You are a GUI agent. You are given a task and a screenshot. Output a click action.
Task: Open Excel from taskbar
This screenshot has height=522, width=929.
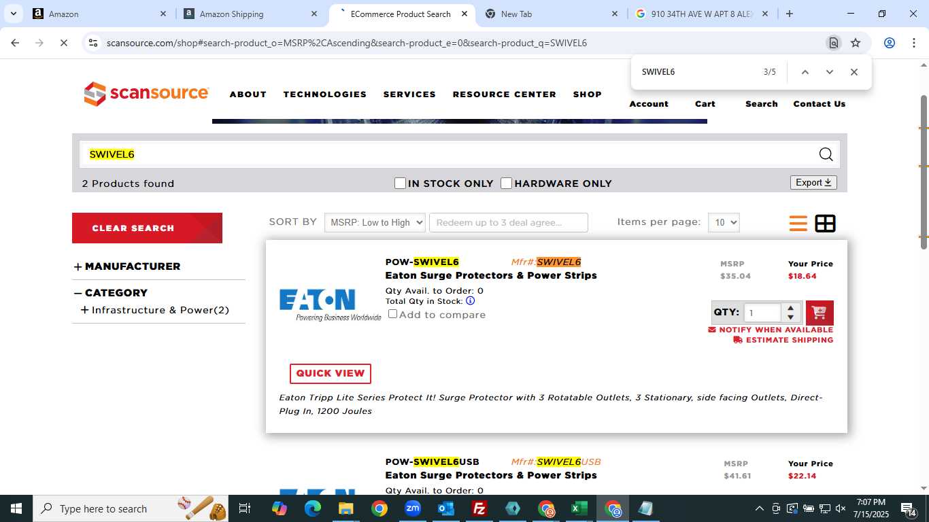(x=579, y=508)
